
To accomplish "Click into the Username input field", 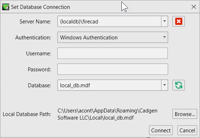I will 113,53.
